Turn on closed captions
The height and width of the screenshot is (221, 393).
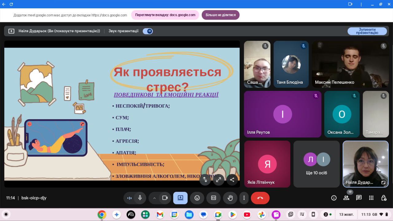(213, 198)
